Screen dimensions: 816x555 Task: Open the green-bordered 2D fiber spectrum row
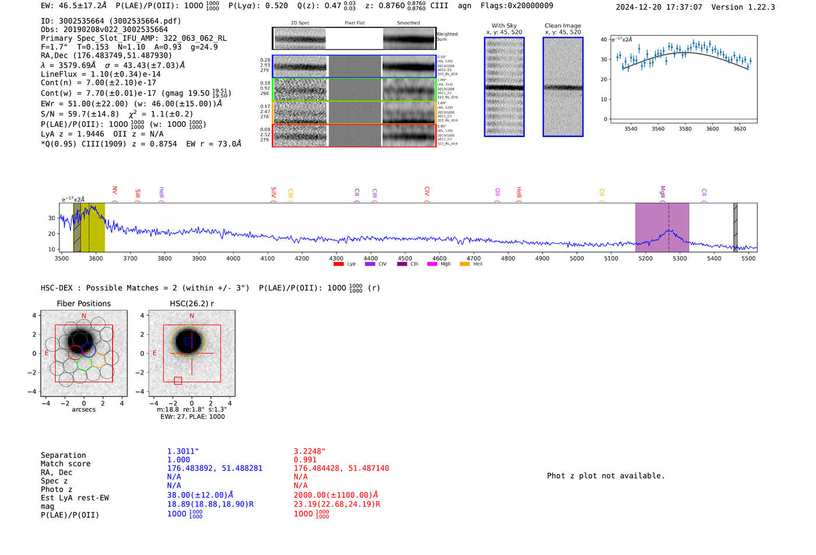click(x=354, y=90)
